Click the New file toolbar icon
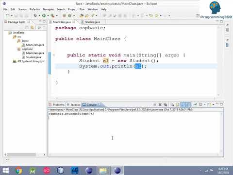This screenshot has height=175, width=233. pyautogui.click(x=7, y=16)
